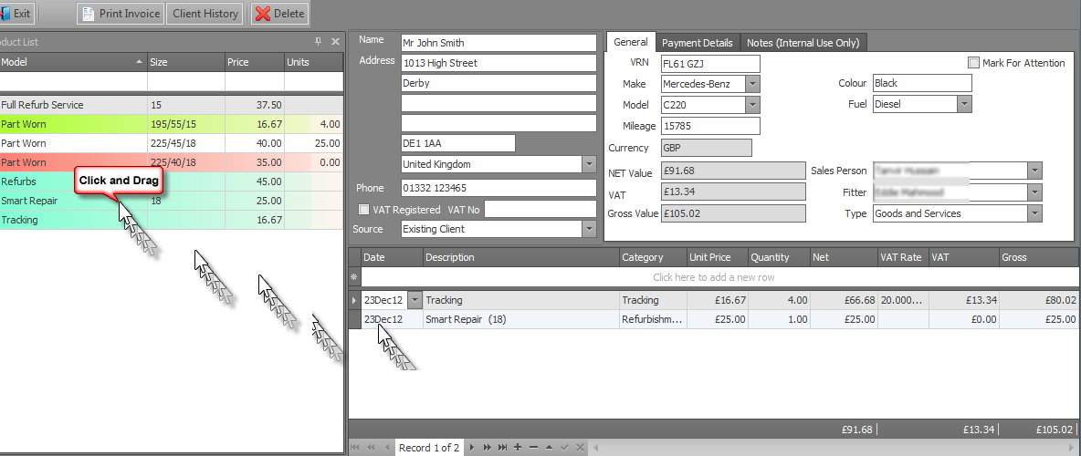The width and height of the screenshot is (1081, 456).
Task: Go to next record arrow
Action: 471,448
